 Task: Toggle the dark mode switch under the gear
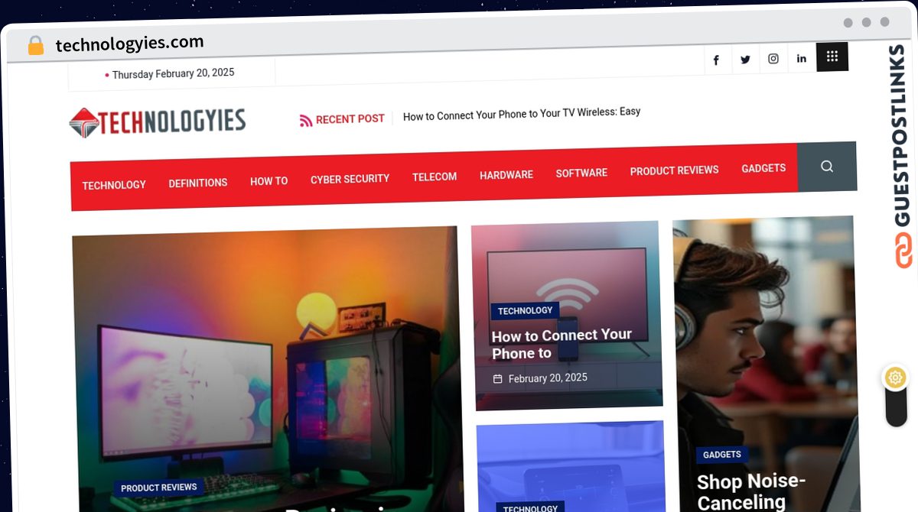click(896, 407)
